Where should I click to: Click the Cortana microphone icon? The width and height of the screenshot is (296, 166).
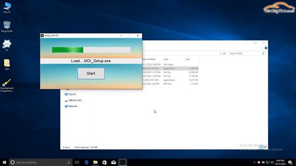tap(68, 162)
